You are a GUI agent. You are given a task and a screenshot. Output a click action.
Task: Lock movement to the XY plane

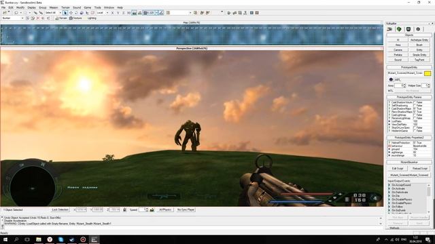tap(128, 13)
